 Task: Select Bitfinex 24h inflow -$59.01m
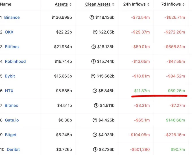point(141,47)
